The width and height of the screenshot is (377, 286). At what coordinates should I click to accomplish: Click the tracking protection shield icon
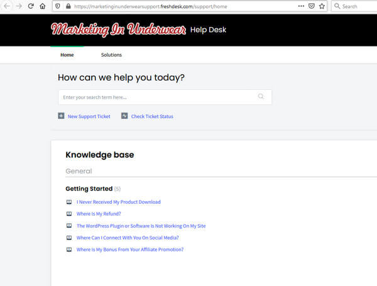(x=58, y=6)
